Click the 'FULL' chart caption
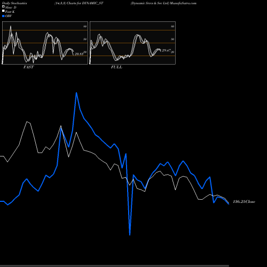 coord(116,67)
